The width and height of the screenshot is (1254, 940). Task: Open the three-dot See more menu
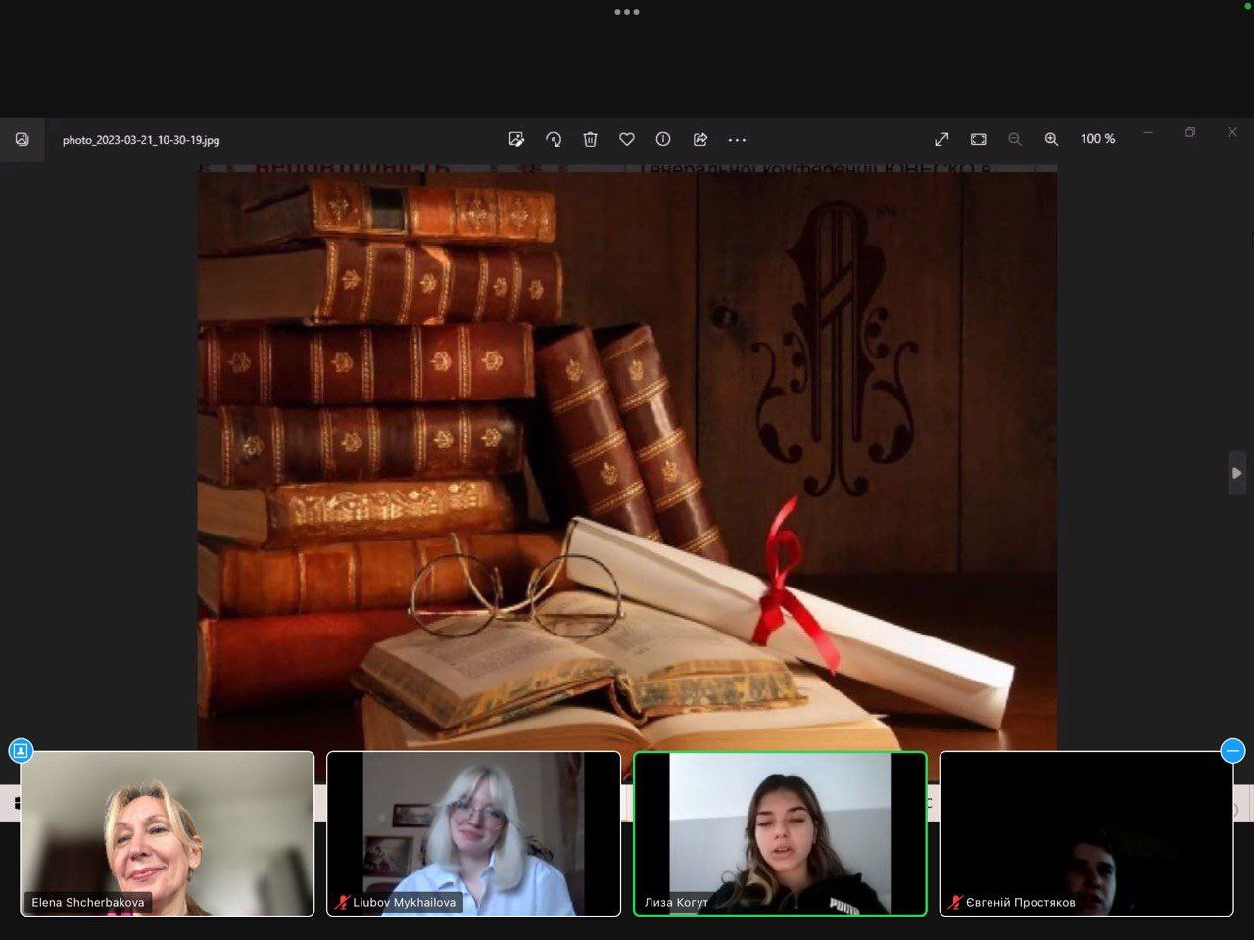738,140
